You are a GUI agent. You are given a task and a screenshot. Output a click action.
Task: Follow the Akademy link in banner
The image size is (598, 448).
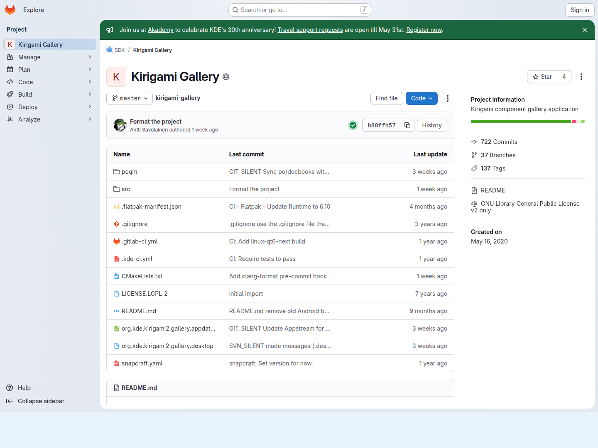(x=161, y=30)
